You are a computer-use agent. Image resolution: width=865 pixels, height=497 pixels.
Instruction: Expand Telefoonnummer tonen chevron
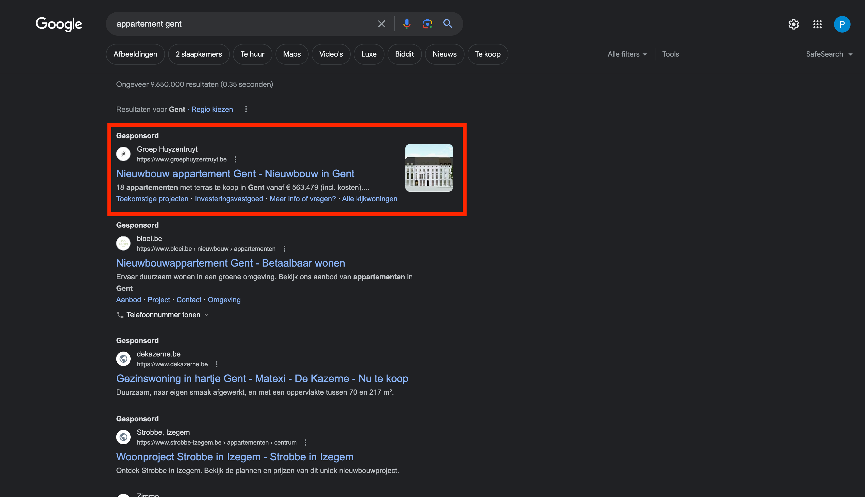click(x=206, y=315)
